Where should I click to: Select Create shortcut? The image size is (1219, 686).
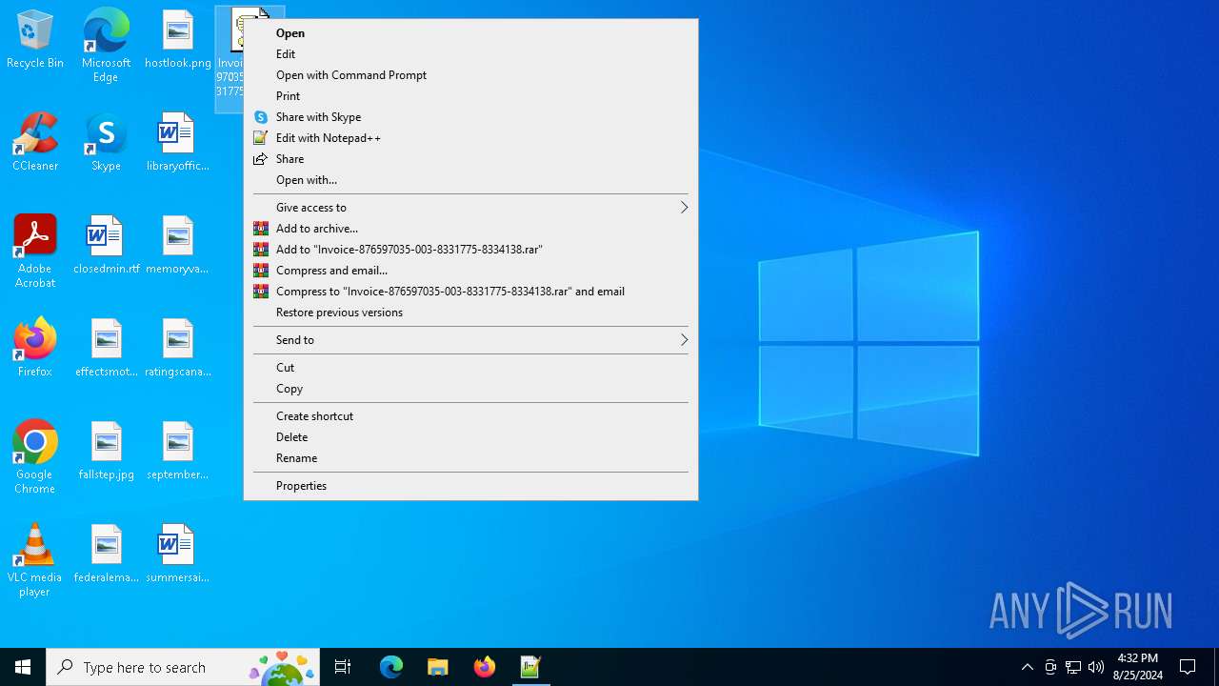[x=470, y=416]
